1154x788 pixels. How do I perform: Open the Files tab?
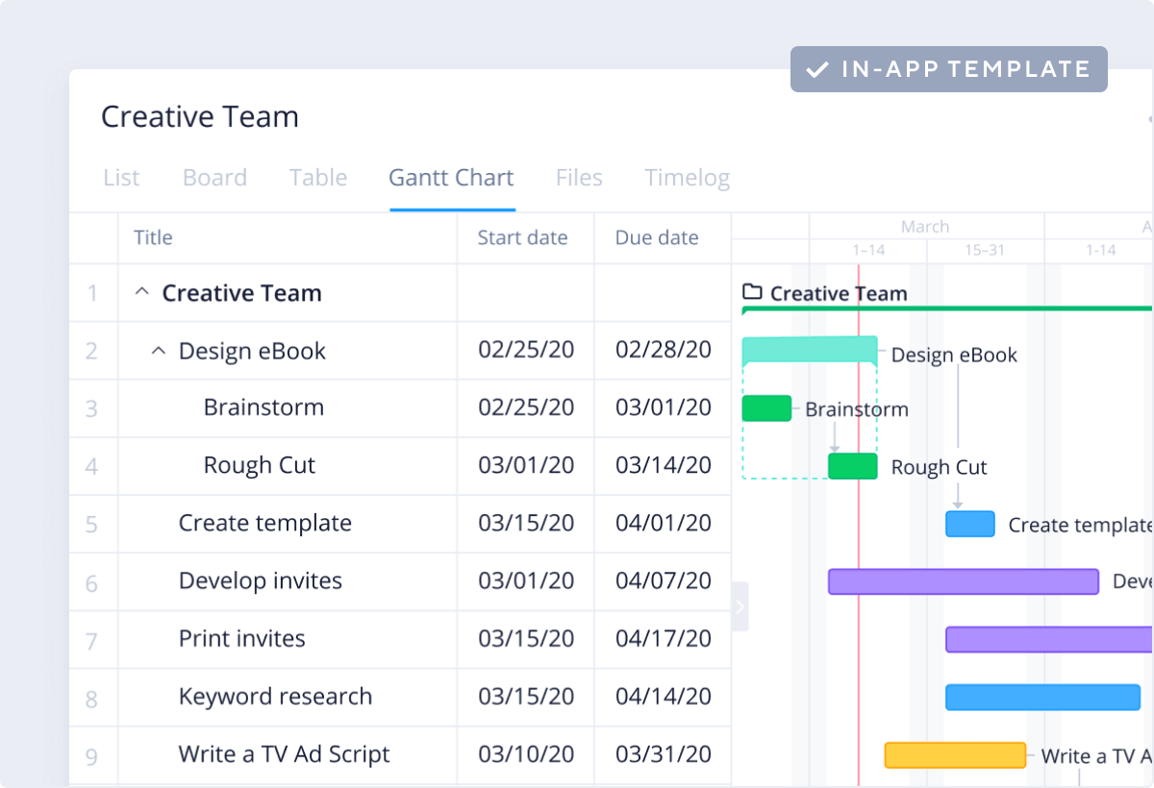(x=579, y=178)
